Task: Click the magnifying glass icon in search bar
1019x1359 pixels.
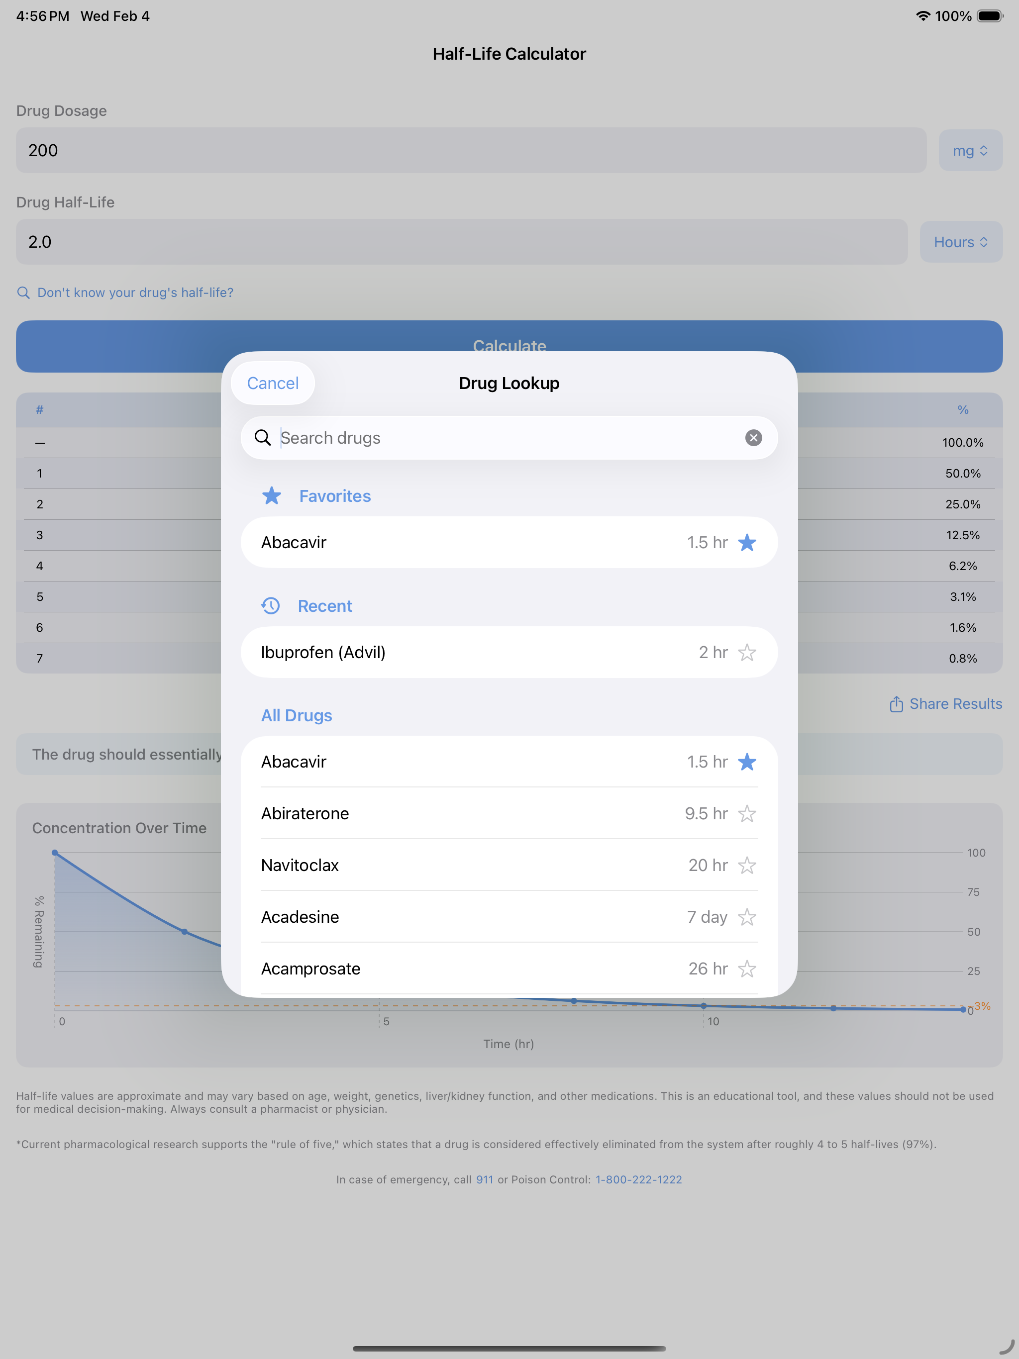Action: coord(262,437)
